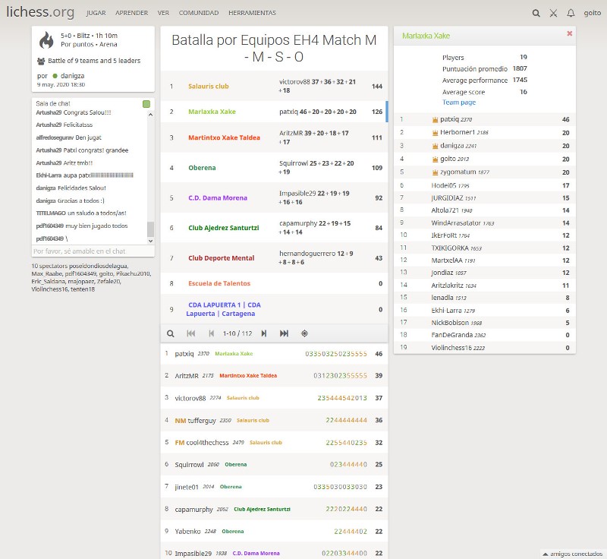607x559 pixels.
Task: Open the goito user menu
Action: (592, 13)
